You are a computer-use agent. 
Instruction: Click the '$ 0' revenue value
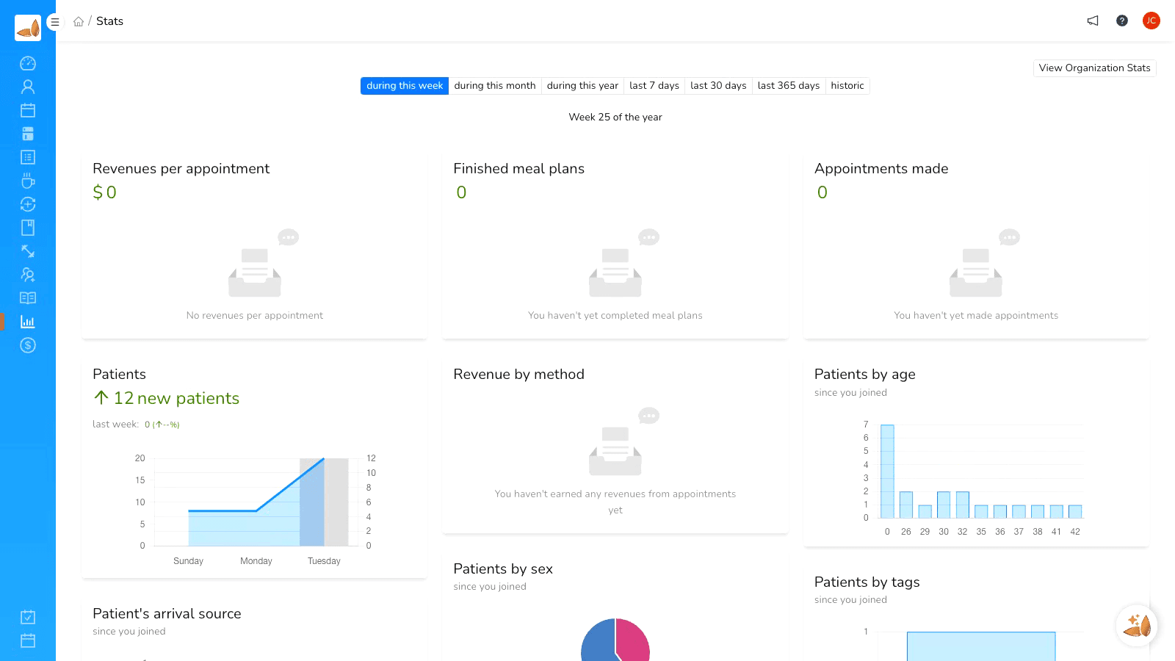click(x=104, y=192)
